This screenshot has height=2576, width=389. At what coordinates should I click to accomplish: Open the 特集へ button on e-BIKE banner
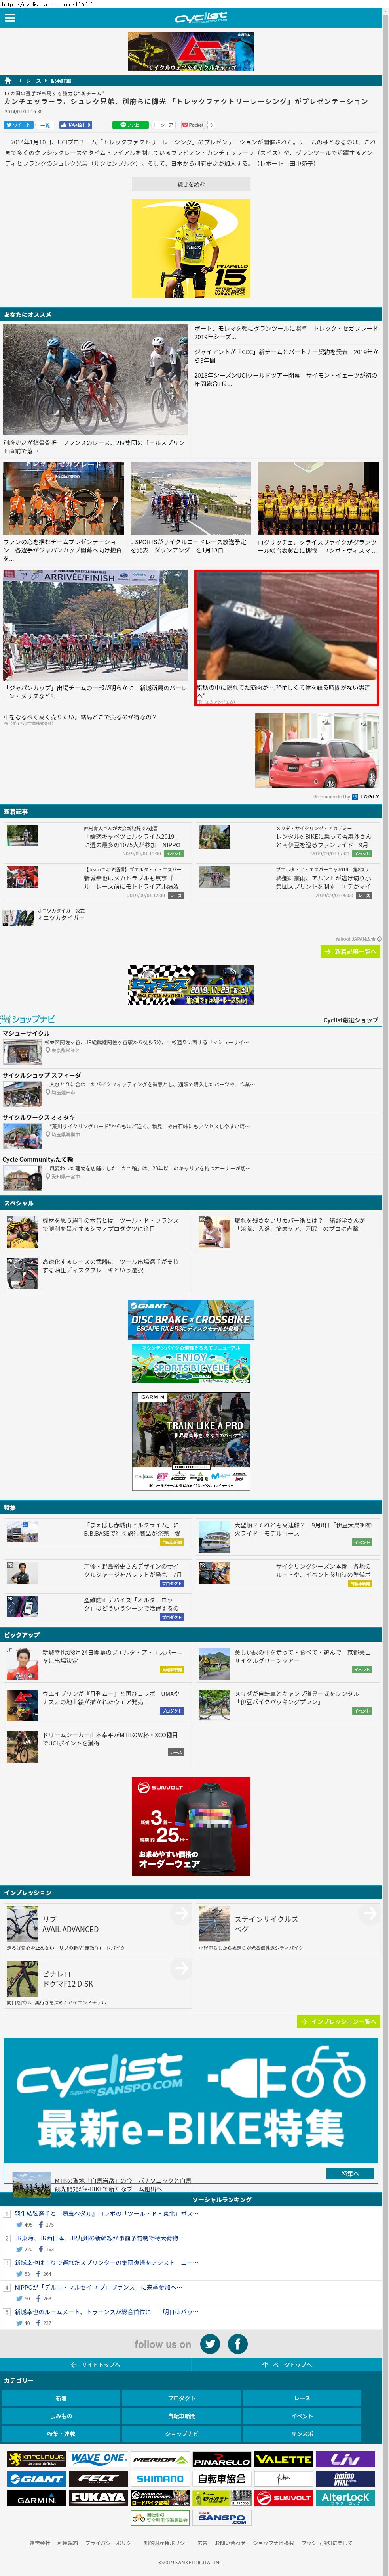[x=350, y=2173]
